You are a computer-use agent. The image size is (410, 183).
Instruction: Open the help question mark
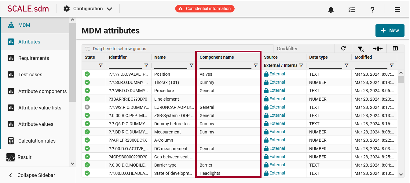(372, 9)
